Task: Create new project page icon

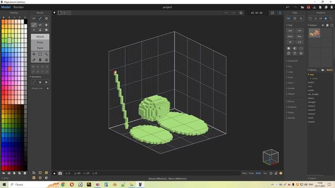Action: (320, 7)
